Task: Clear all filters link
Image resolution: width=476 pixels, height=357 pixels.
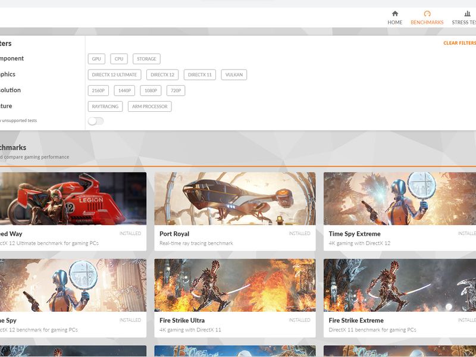Action: click(x=459, y=43)
